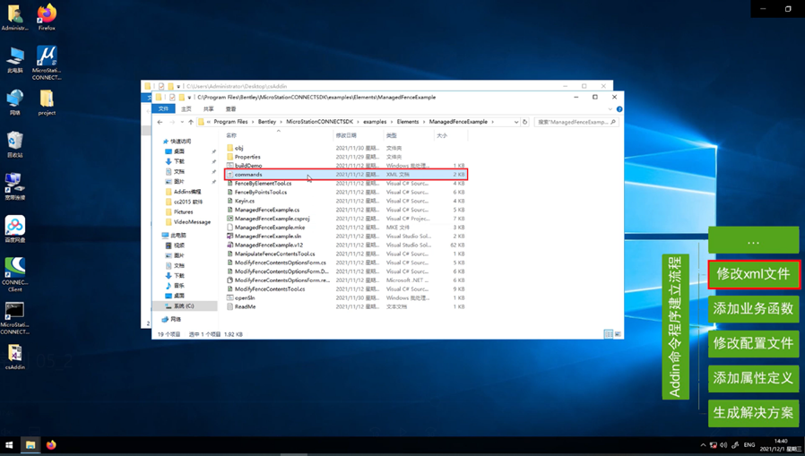805x456 pixels.
Task: Select the csAddin desktop file icon
Action: [x=15, y=357]
